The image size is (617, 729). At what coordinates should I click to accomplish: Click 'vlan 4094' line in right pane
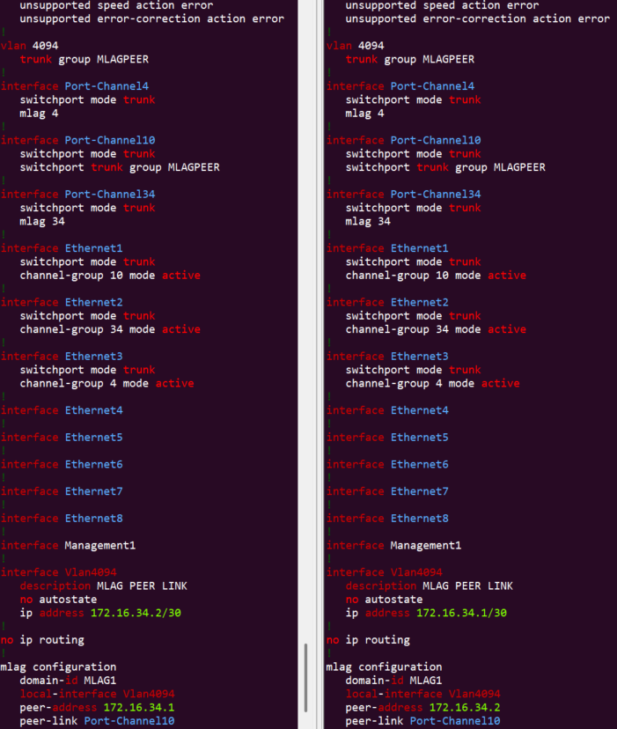(x=356, y=46)
